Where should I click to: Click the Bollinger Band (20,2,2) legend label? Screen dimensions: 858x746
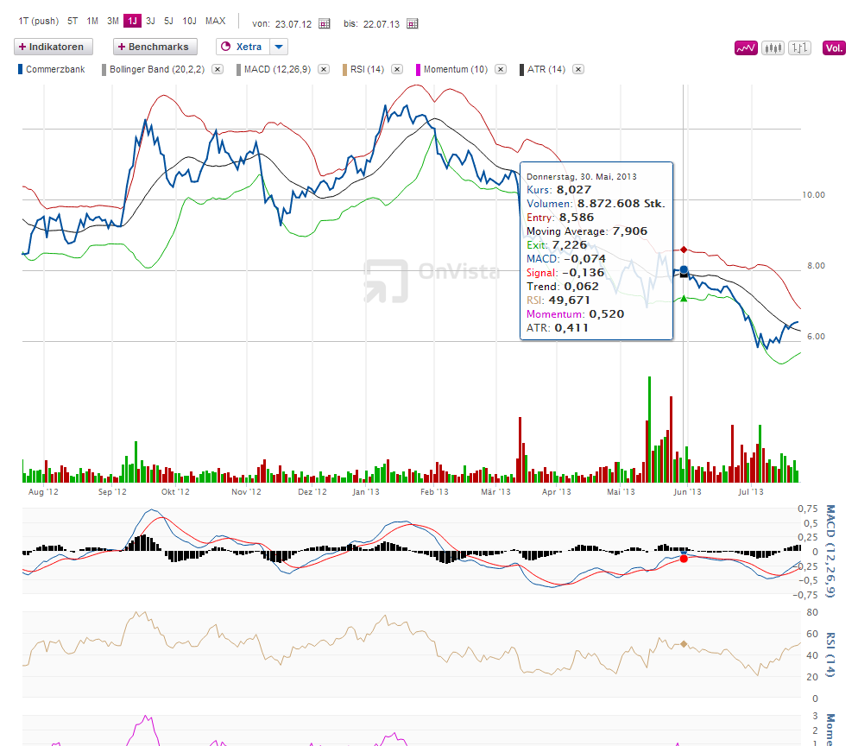[x=157, y=70]
